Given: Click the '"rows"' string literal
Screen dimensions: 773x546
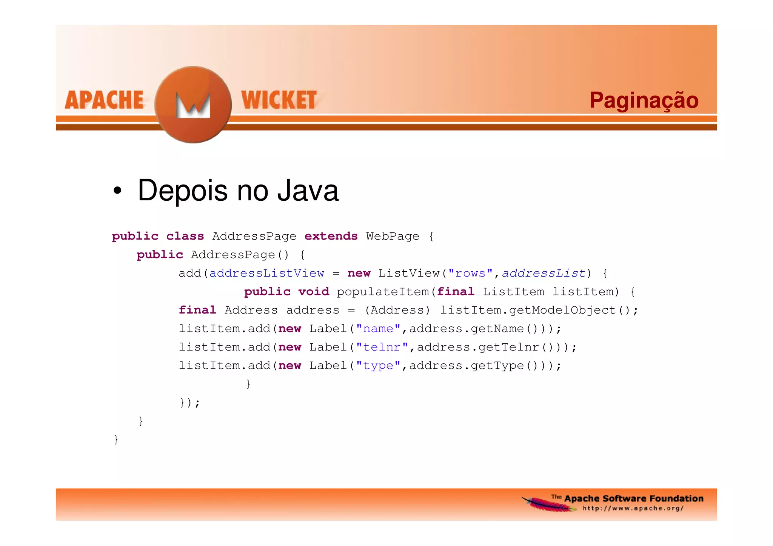Looking at the screenshot, I should click(x=470, y=273).
